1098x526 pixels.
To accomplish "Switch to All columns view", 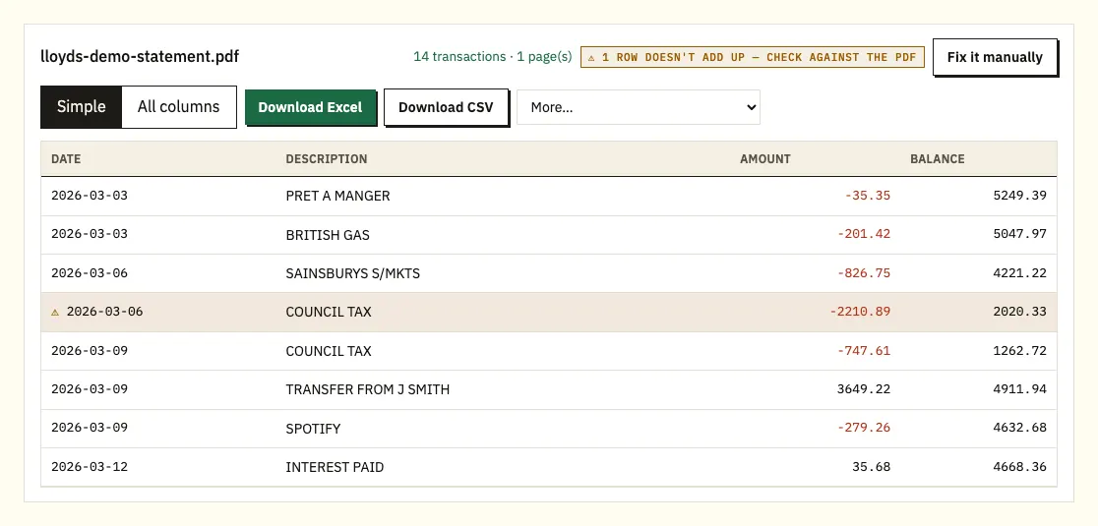I will [178, 107].
